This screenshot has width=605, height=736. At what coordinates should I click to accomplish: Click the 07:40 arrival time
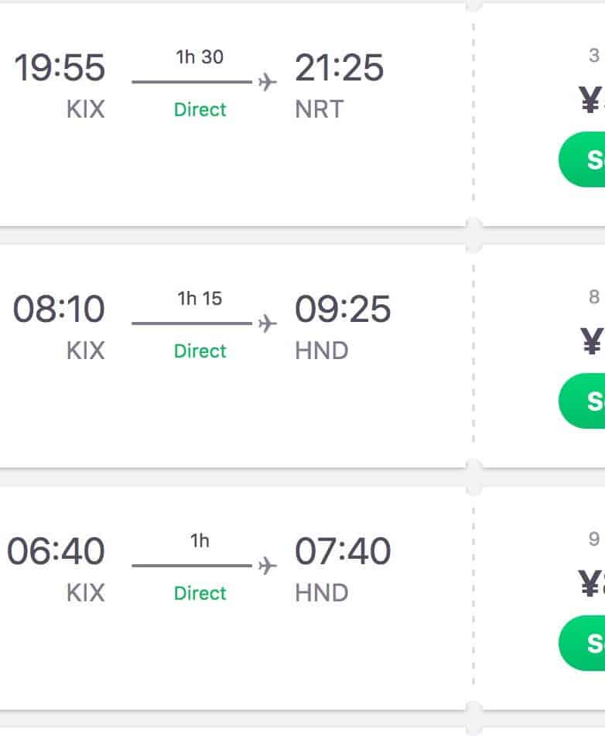[343, 552]
